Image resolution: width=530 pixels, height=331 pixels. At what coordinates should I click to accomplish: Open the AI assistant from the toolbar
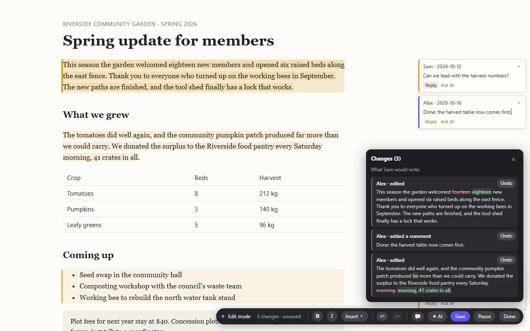point(437,317)
